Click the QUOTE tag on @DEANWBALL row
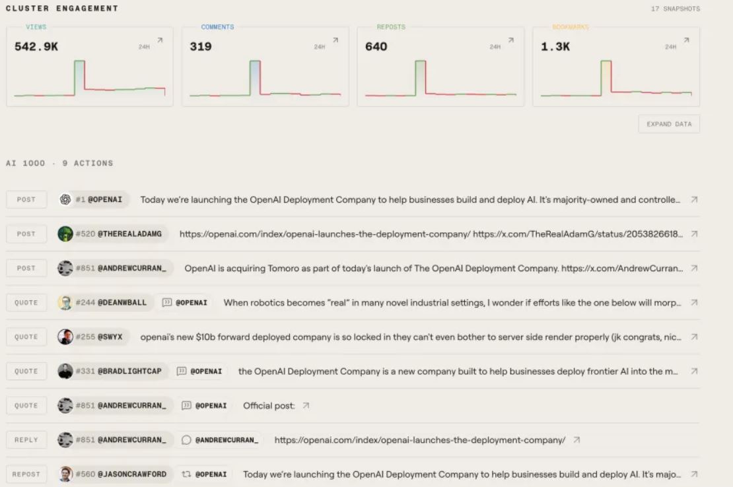733x487 pixels. pos(26,303)
